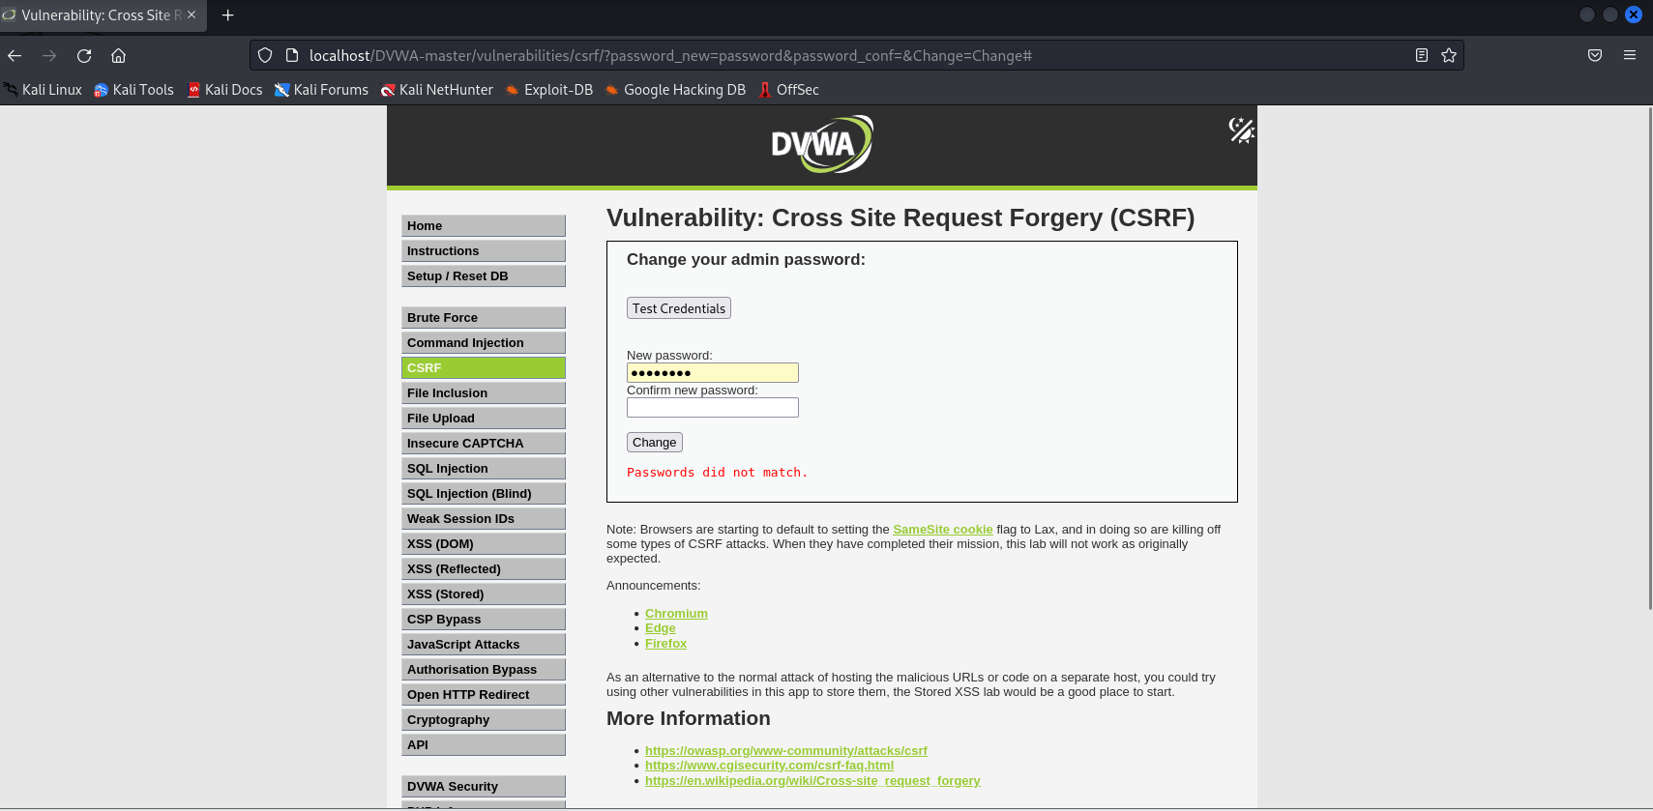Image resolution: width=1653 pixels, height=811 pixels.
Task: Open a new tab with the plus icon
Action: pyautogui.click(x=228, y=15)
